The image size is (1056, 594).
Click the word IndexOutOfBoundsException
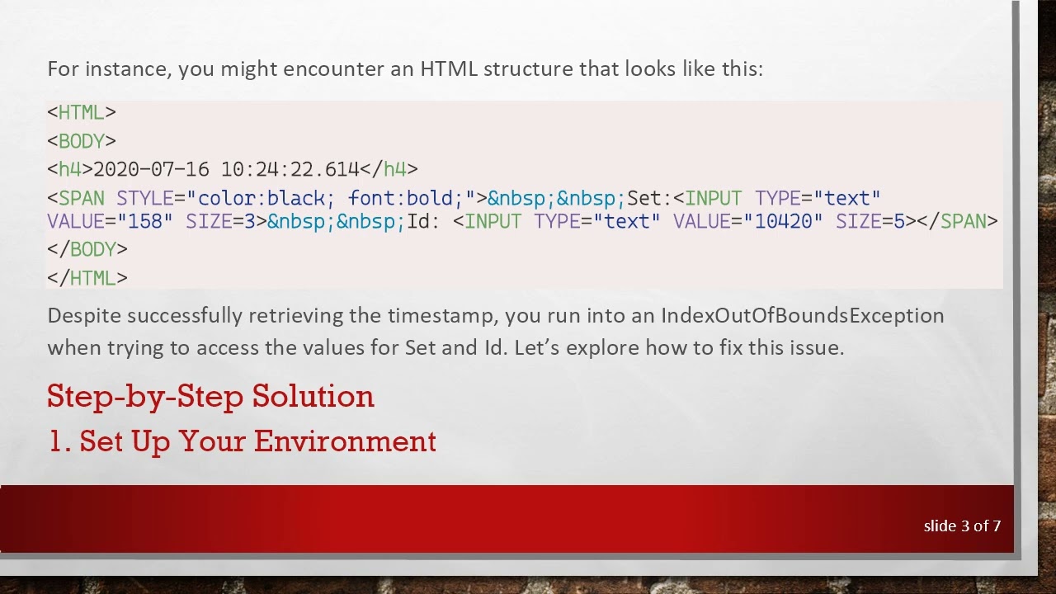802,315
